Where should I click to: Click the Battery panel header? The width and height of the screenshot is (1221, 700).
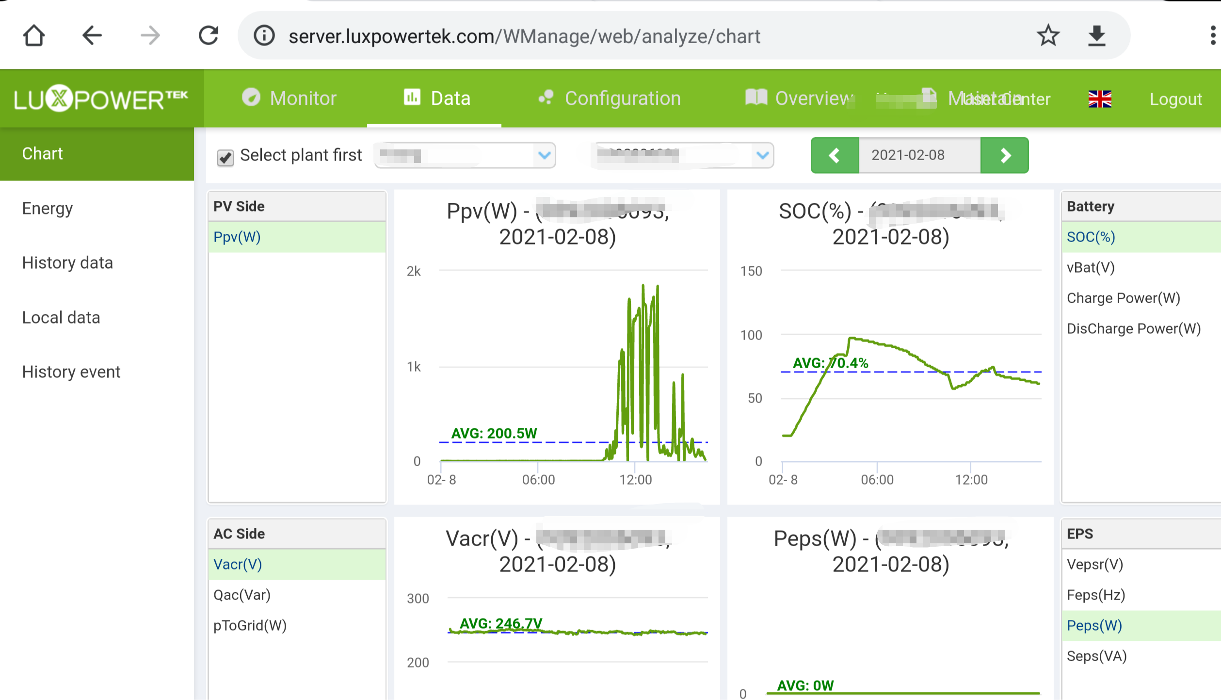coord(1141,207)
